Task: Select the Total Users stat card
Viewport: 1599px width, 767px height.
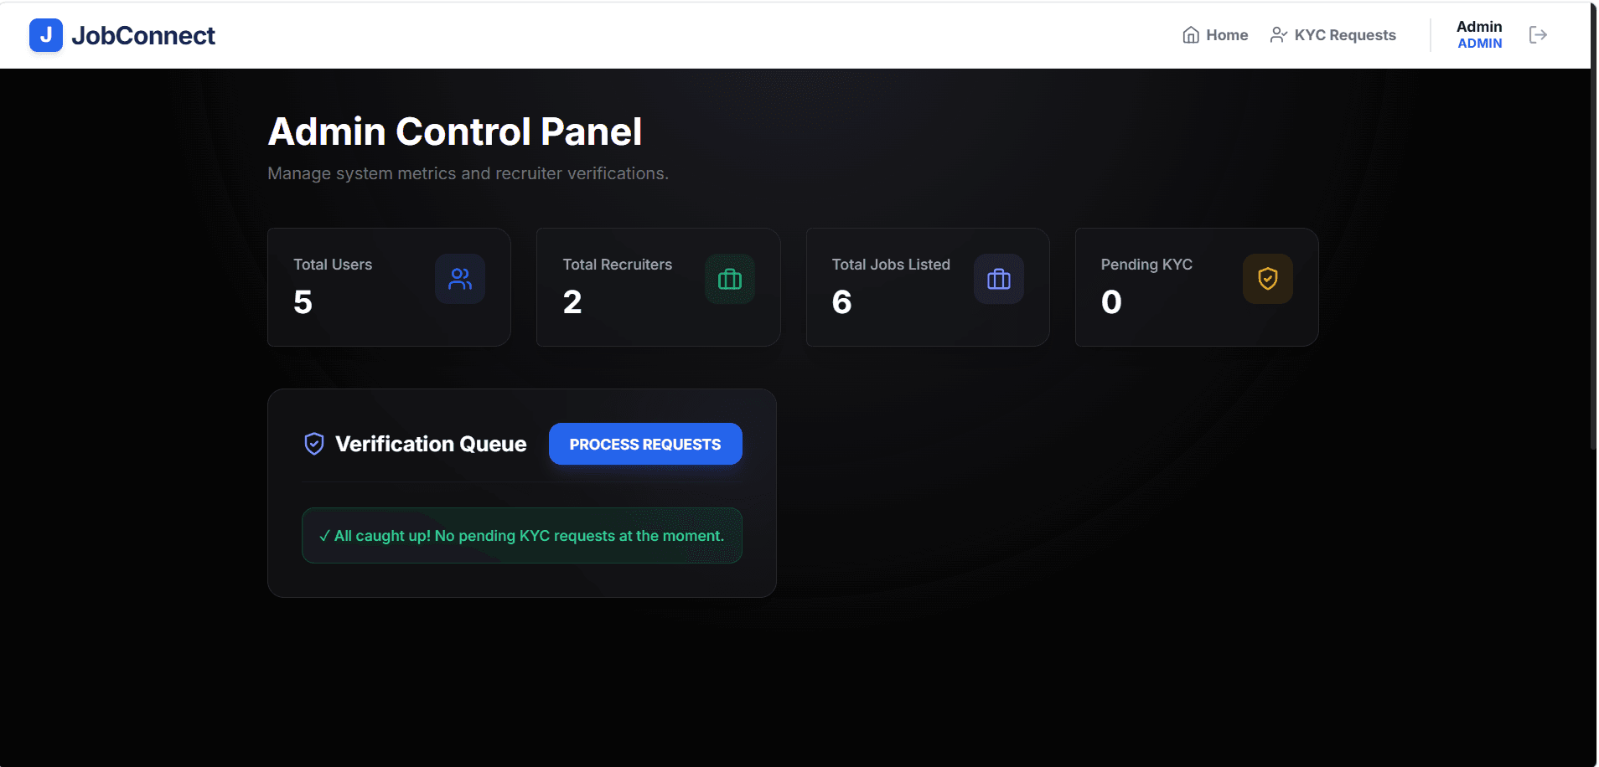Action: (x=389, y=287)
